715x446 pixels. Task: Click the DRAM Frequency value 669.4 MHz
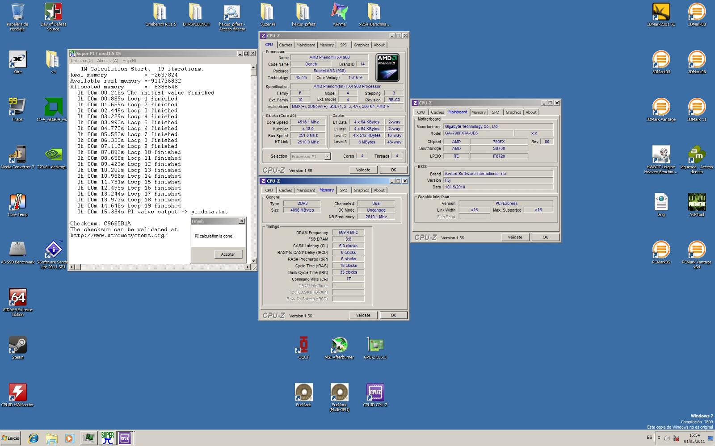348,233
